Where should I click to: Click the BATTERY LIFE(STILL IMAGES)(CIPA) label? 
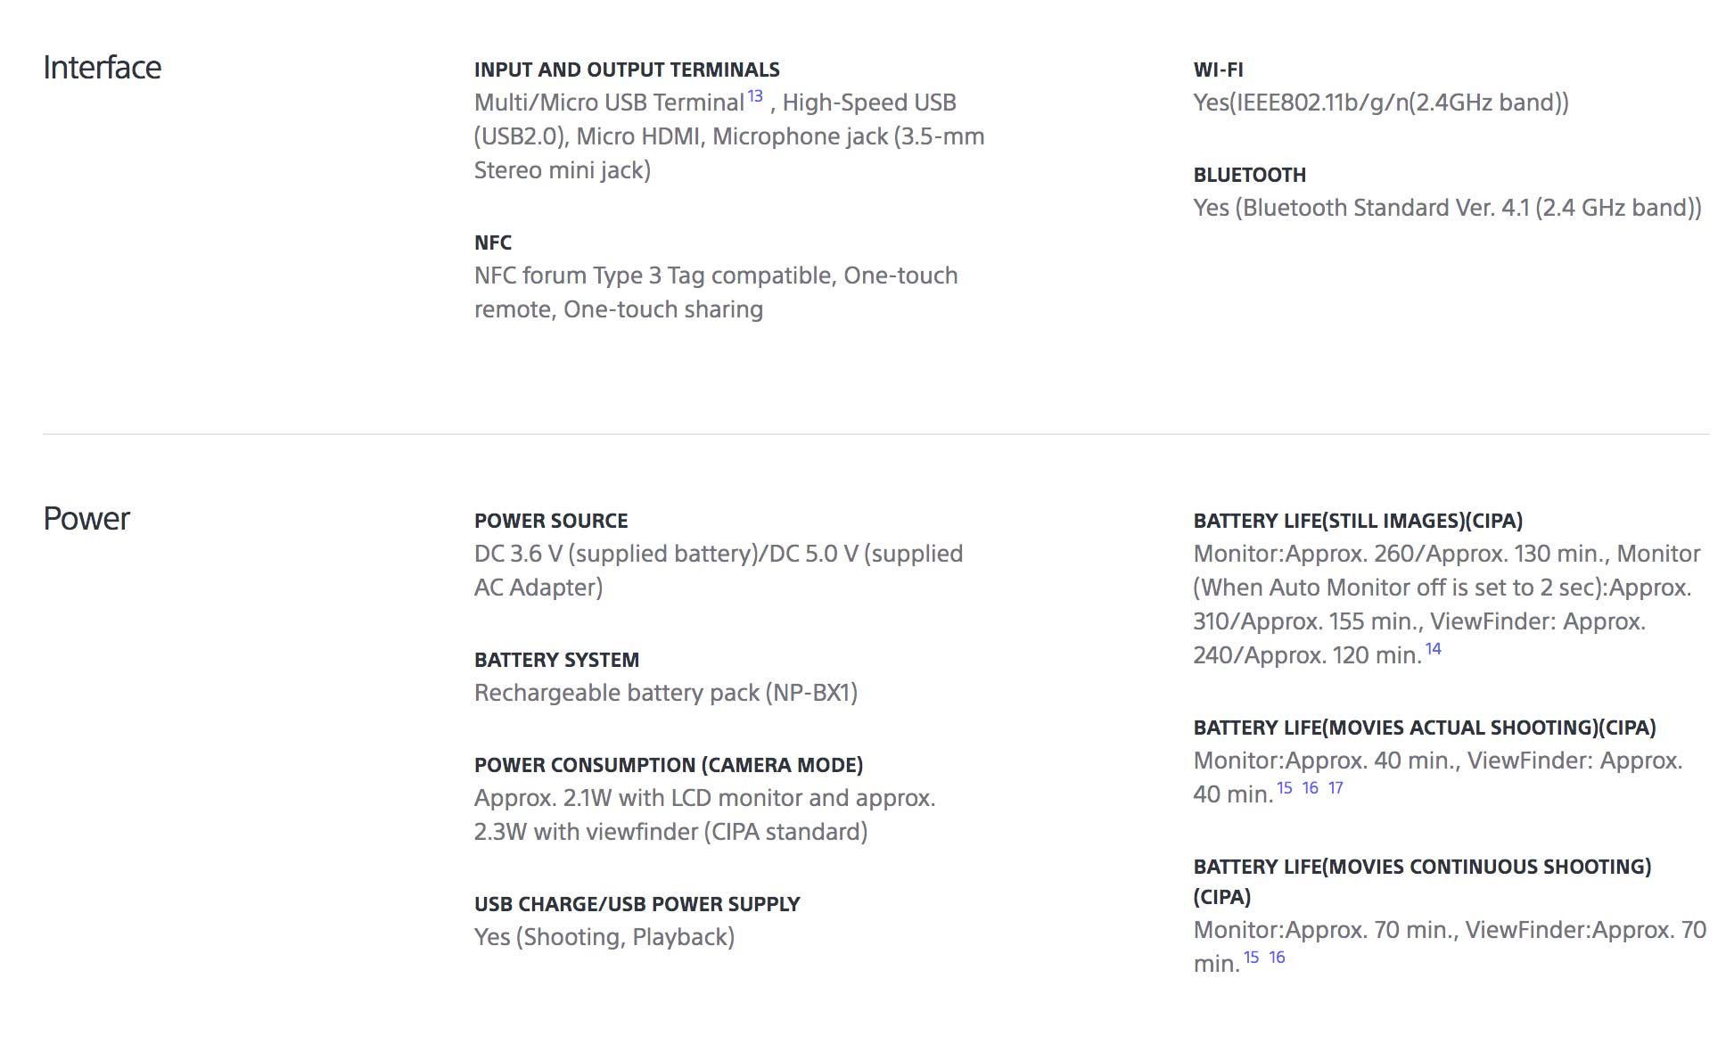pyautogui.click(x=1358, y=521)
